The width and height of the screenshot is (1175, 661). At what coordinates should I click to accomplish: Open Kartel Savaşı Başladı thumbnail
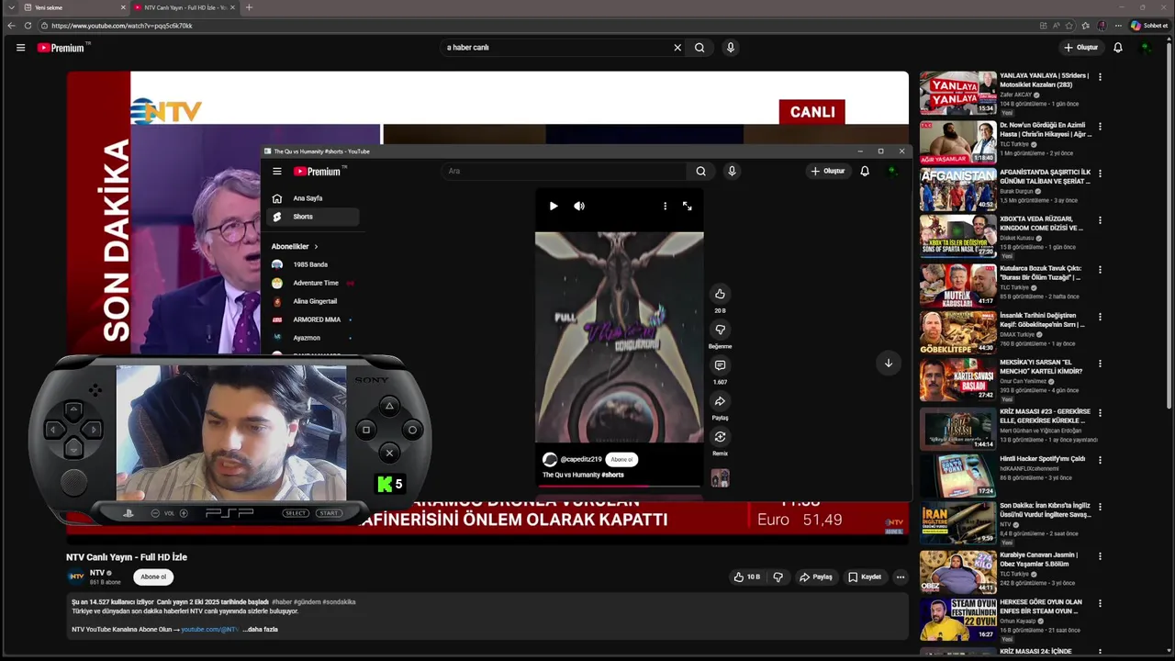pyautogui.click(x=957, y=380)
